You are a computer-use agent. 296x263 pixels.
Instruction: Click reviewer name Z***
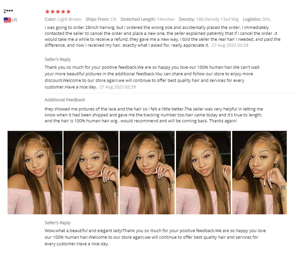tap(8, 11)
